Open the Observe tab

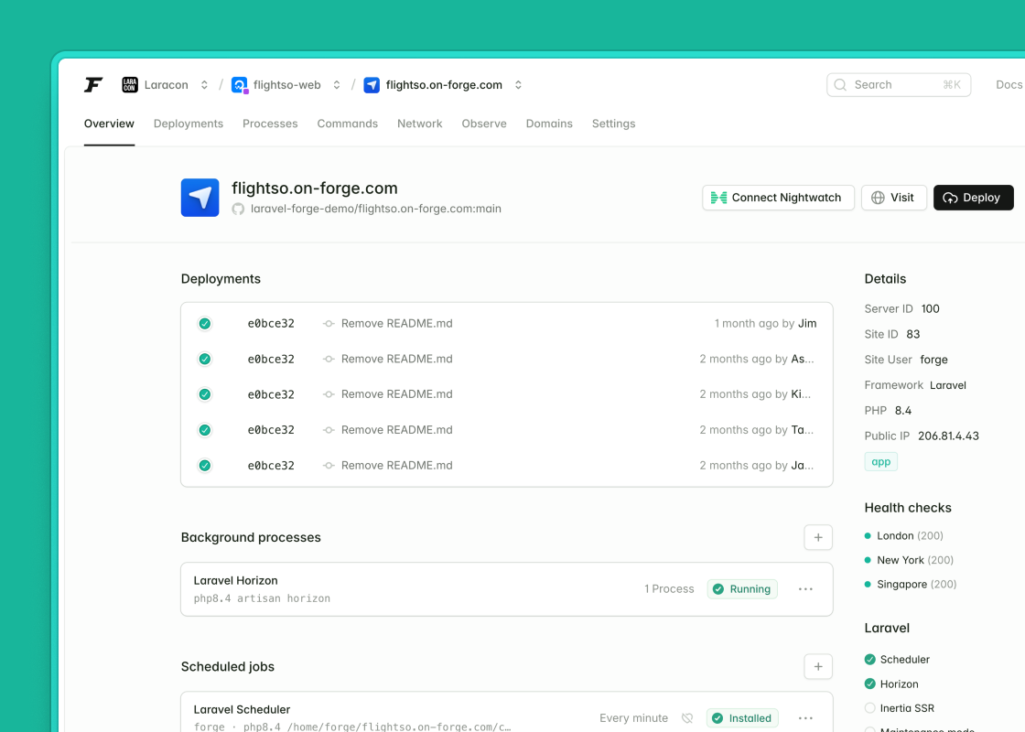tap(484, 124)
